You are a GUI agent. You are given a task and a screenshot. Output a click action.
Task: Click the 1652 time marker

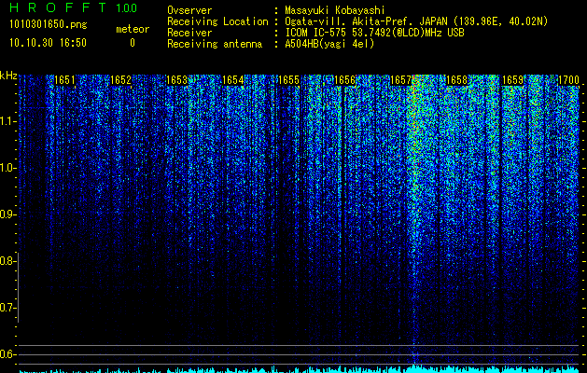coord(121,80)
